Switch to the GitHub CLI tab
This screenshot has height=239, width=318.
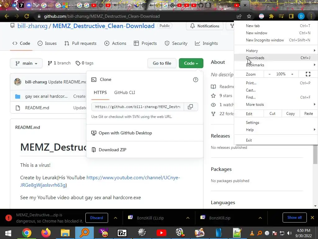pyautogui.click(x=125, y=92)
